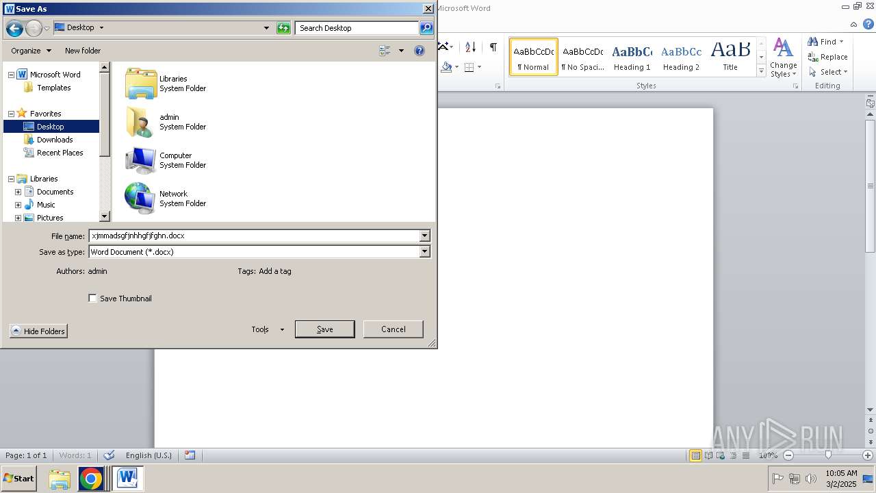The height and width of the screenshot is (493, 876).
Task: Open the Tools dropdown menu
Action: [268, 329]
